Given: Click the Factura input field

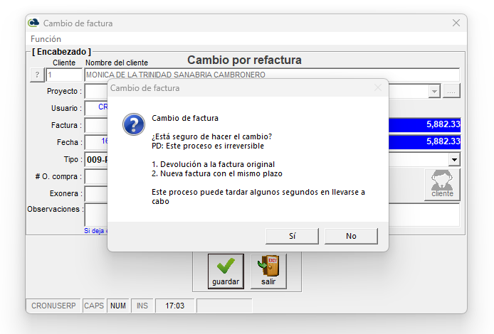Looking at the screenshot, I should point(96,126).
